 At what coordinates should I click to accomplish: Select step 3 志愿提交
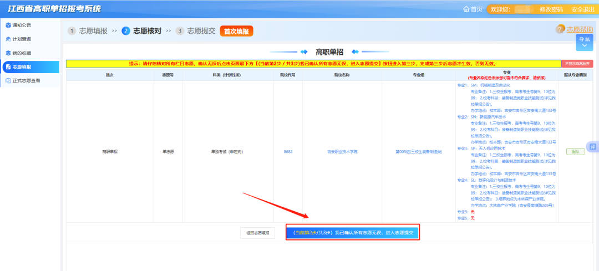(x=196, y=31)
